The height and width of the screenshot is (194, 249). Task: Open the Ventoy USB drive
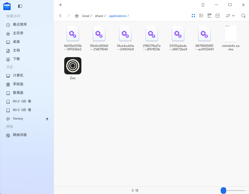click(27, 119)
